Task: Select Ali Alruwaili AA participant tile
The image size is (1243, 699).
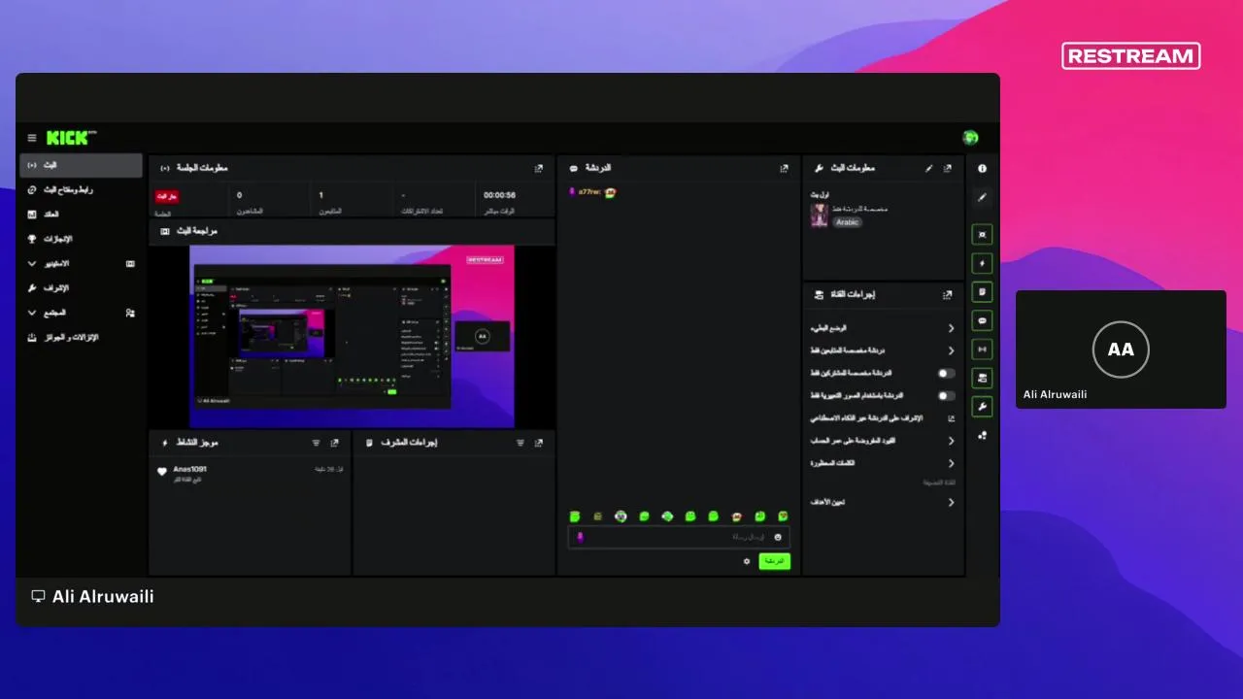Action: [1121, 349]
